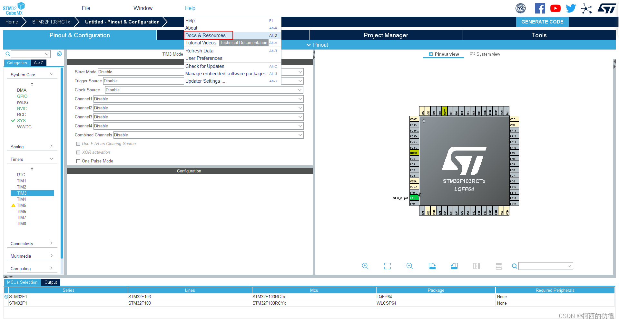This screenshot has width=619, height=322.
Task: Enable One Pulse Mode checkbox
Action: click(78, 161)
